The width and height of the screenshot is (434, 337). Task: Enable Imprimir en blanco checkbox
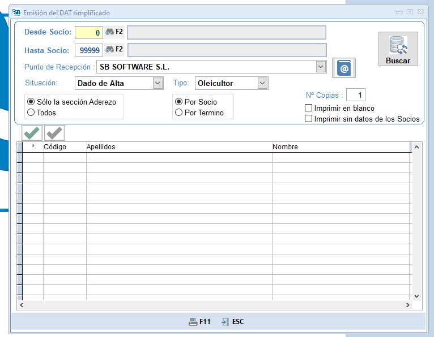(309, 108)
